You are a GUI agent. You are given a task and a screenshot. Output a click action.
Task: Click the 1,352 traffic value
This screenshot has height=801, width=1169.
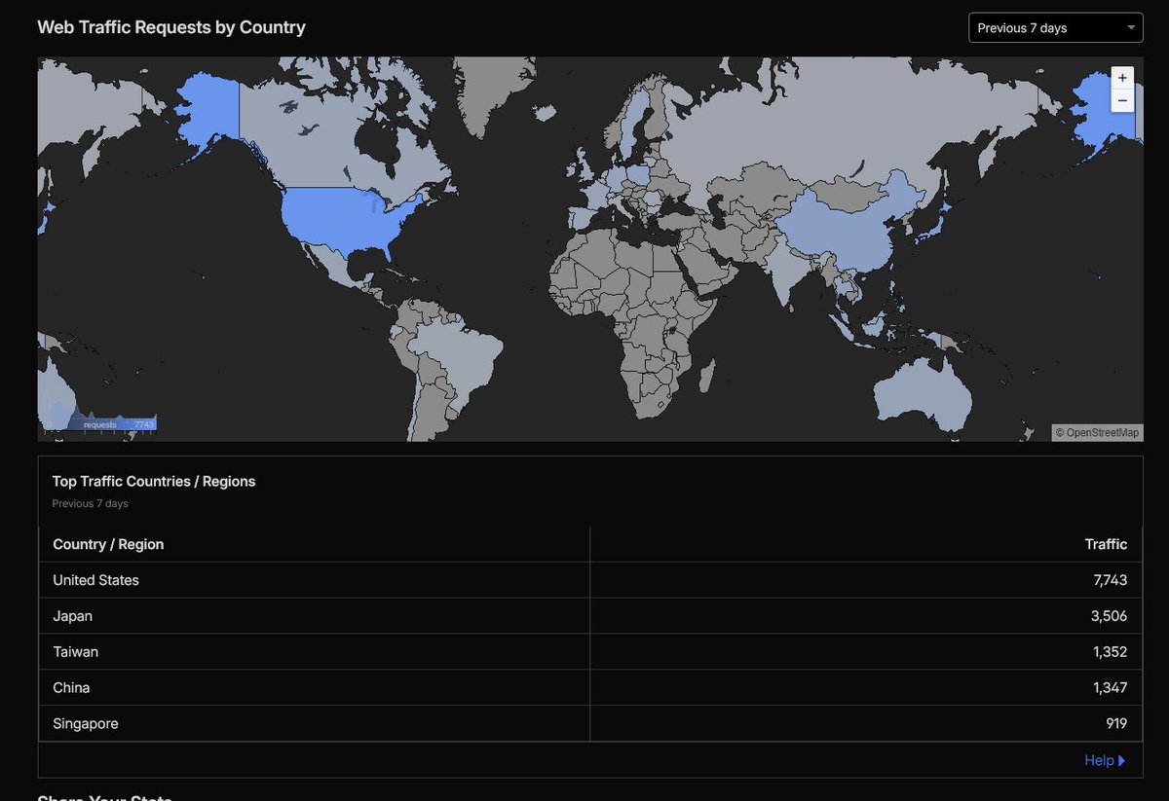1110,652
